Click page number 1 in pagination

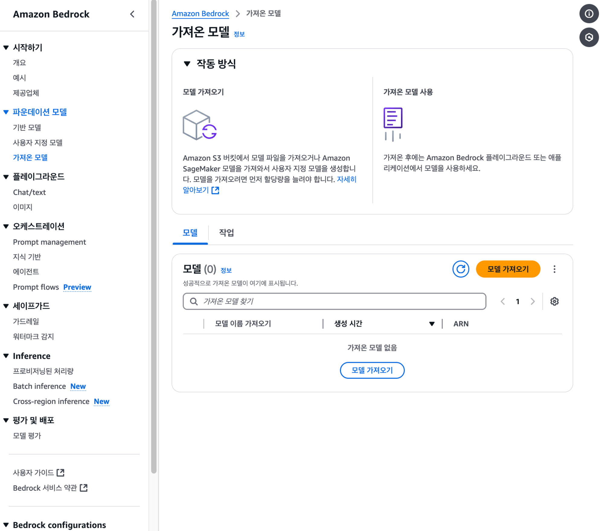click(x=517, y=301)
